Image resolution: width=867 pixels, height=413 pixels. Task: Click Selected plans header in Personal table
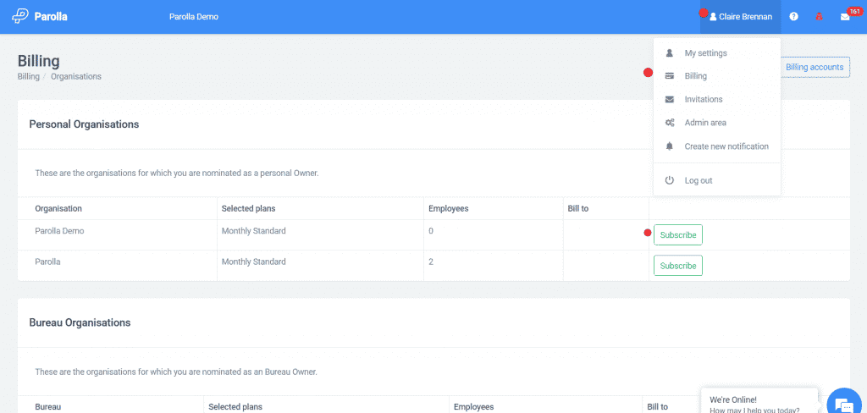pyautogui.click(x=248, y=208)
